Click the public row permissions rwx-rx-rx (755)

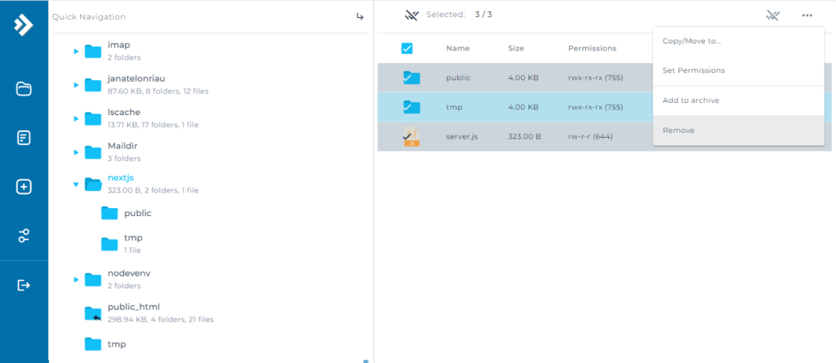pyautogui.click(x=595, y=77)
